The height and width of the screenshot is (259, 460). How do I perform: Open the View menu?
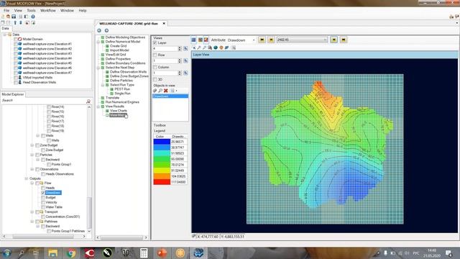[18, 10]
